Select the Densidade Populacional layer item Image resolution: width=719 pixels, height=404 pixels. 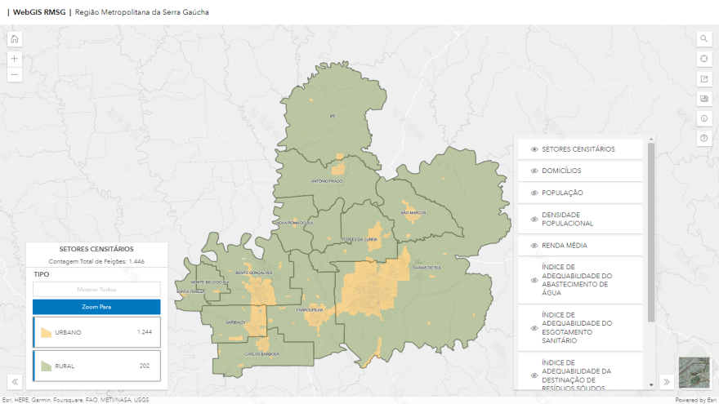[x=581, y=219]
